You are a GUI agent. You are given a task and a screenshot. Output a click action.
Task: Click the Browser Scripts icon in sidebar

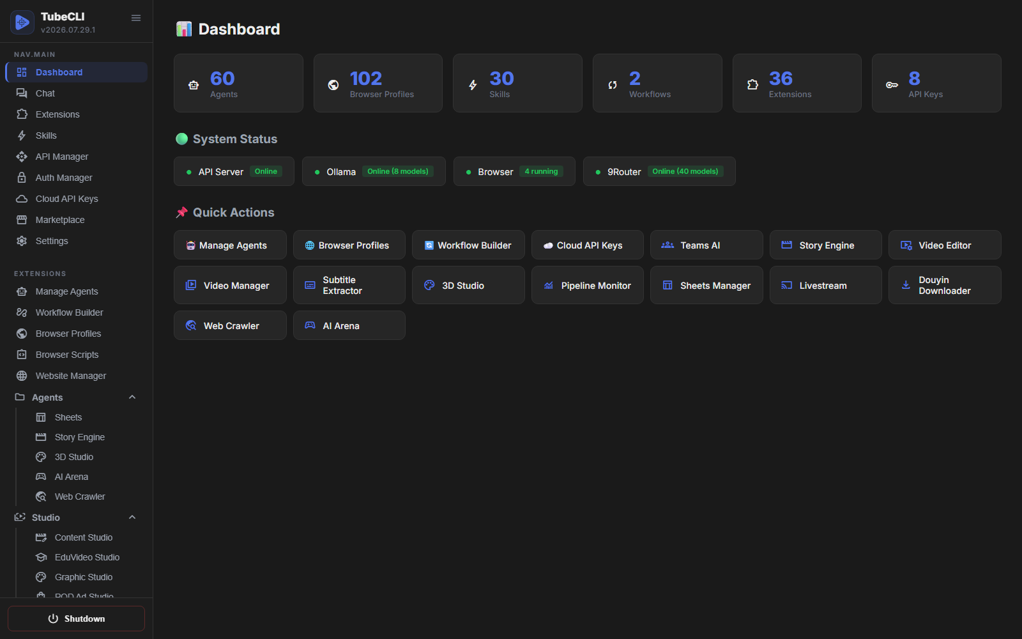22,355
